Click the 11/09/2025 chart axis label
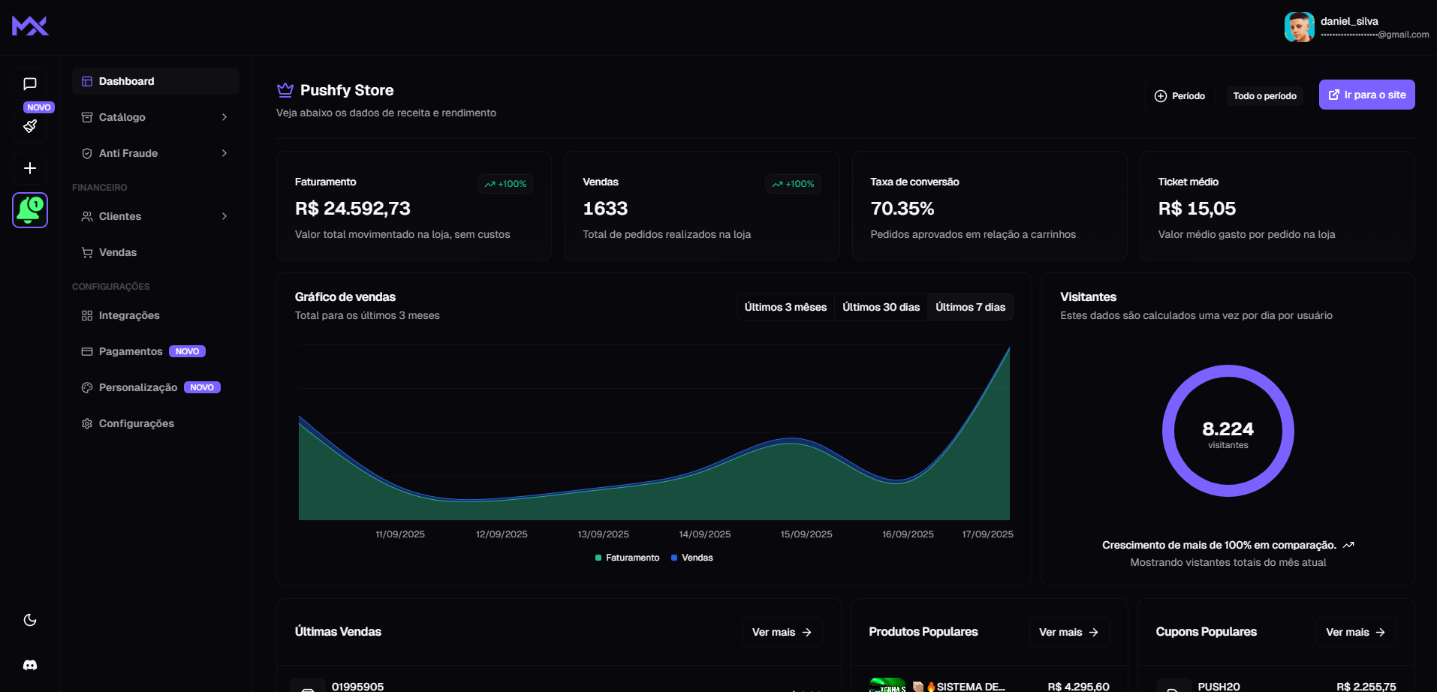This screenshot has width=1437, height=692. pyautogui.click(x=400, y=534)
